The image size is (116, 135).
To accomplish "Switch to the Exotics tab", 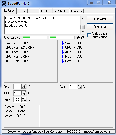I will (46, 11).
